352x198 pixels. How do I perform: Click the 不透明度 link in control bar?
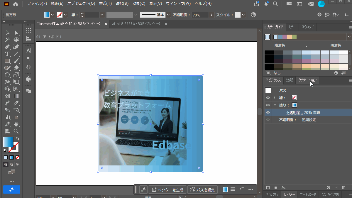[182, 15]
